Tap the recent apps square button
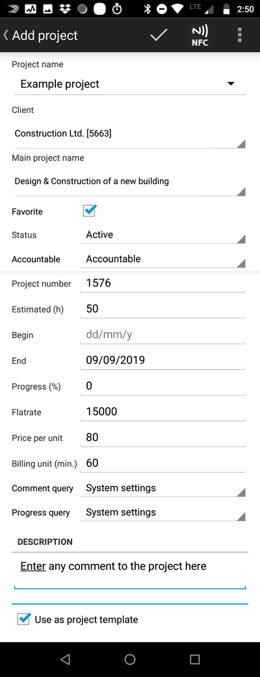This screenshot has width=260, height=677. tap(195, 659)
